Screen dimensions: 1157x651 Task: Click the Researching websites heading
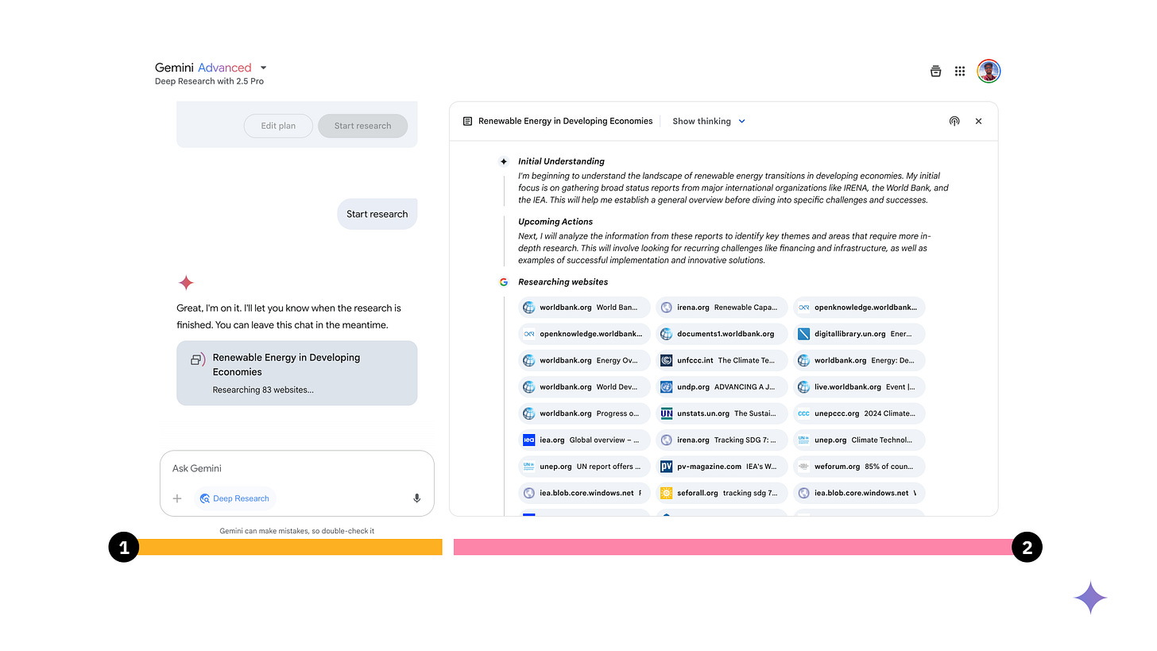pyautogui.click(x=563, y=282)
